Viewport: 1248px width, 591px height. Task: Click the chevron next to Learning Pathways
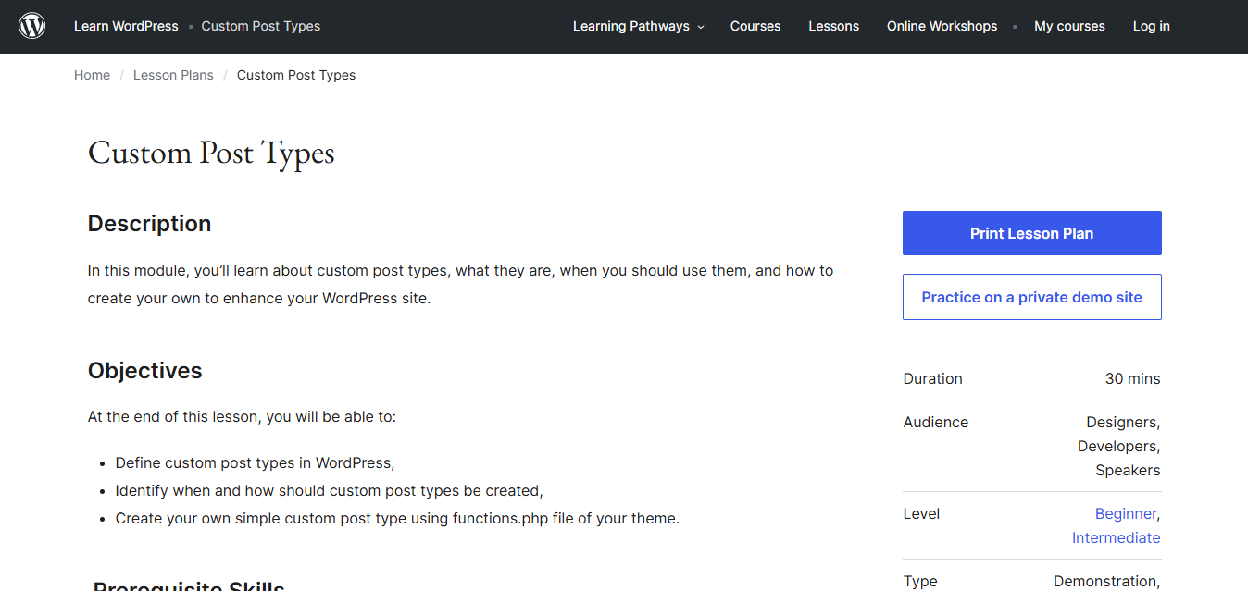point(701,27)
